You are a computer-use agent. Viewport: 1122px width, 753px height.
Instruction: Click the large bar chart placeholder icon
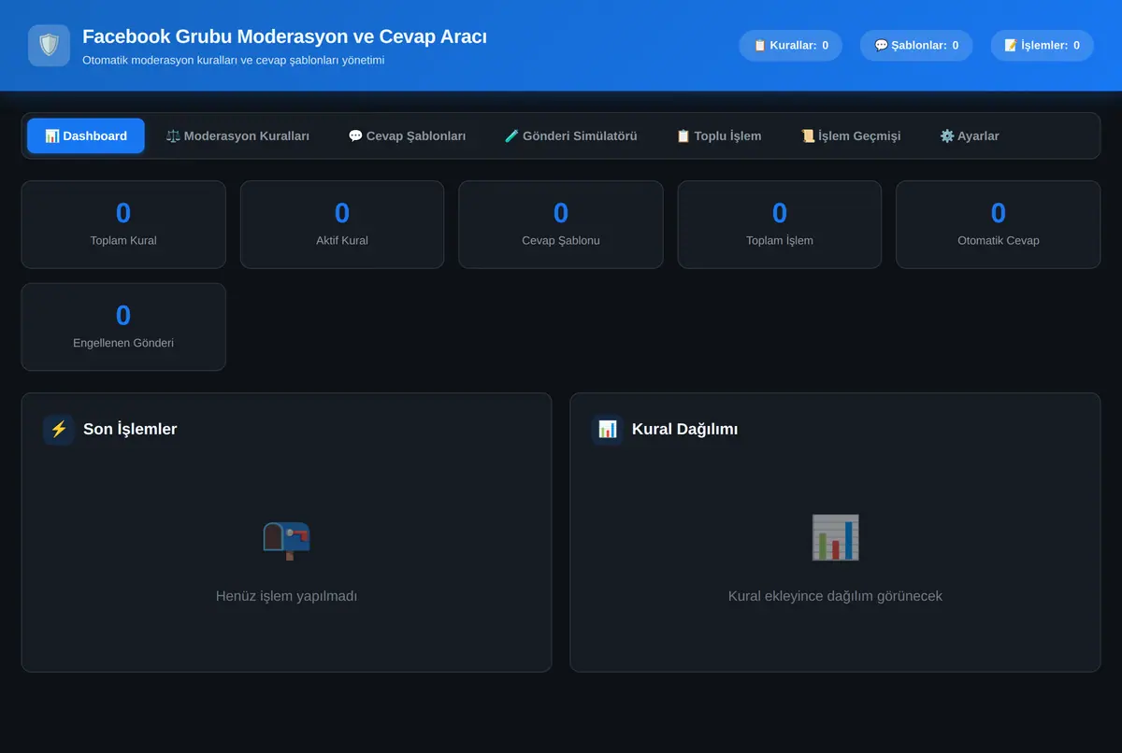(835, 538)
